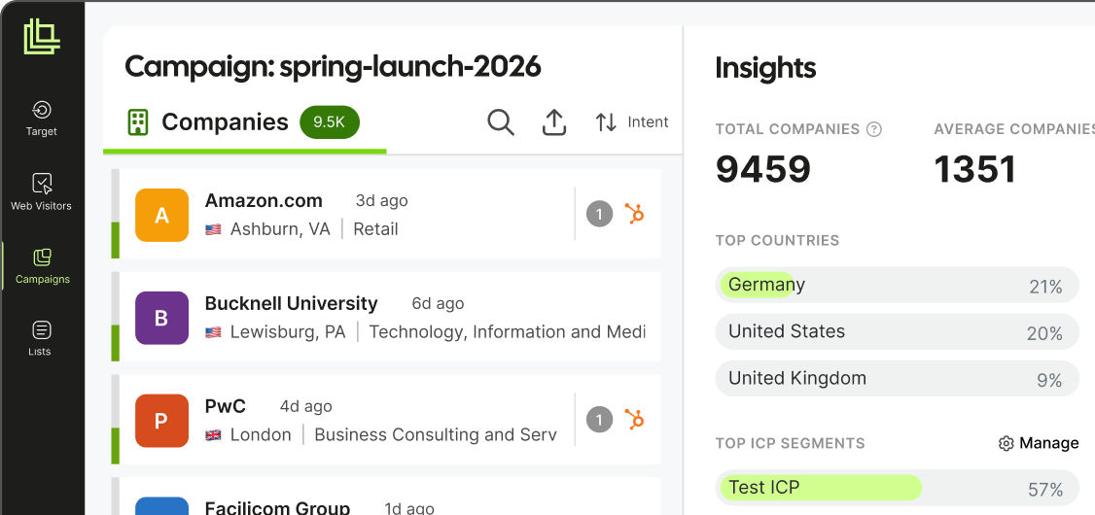Select the Germany country bar

(898, 285)
